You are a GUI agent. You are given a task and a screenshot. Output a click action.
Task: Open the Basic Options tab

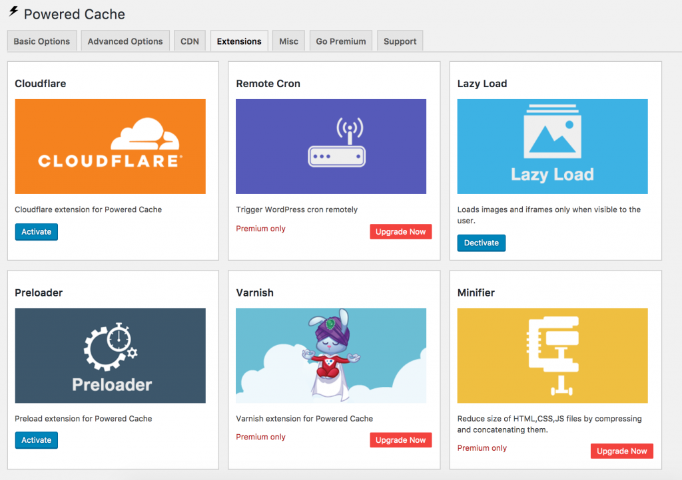coord(42,41)
